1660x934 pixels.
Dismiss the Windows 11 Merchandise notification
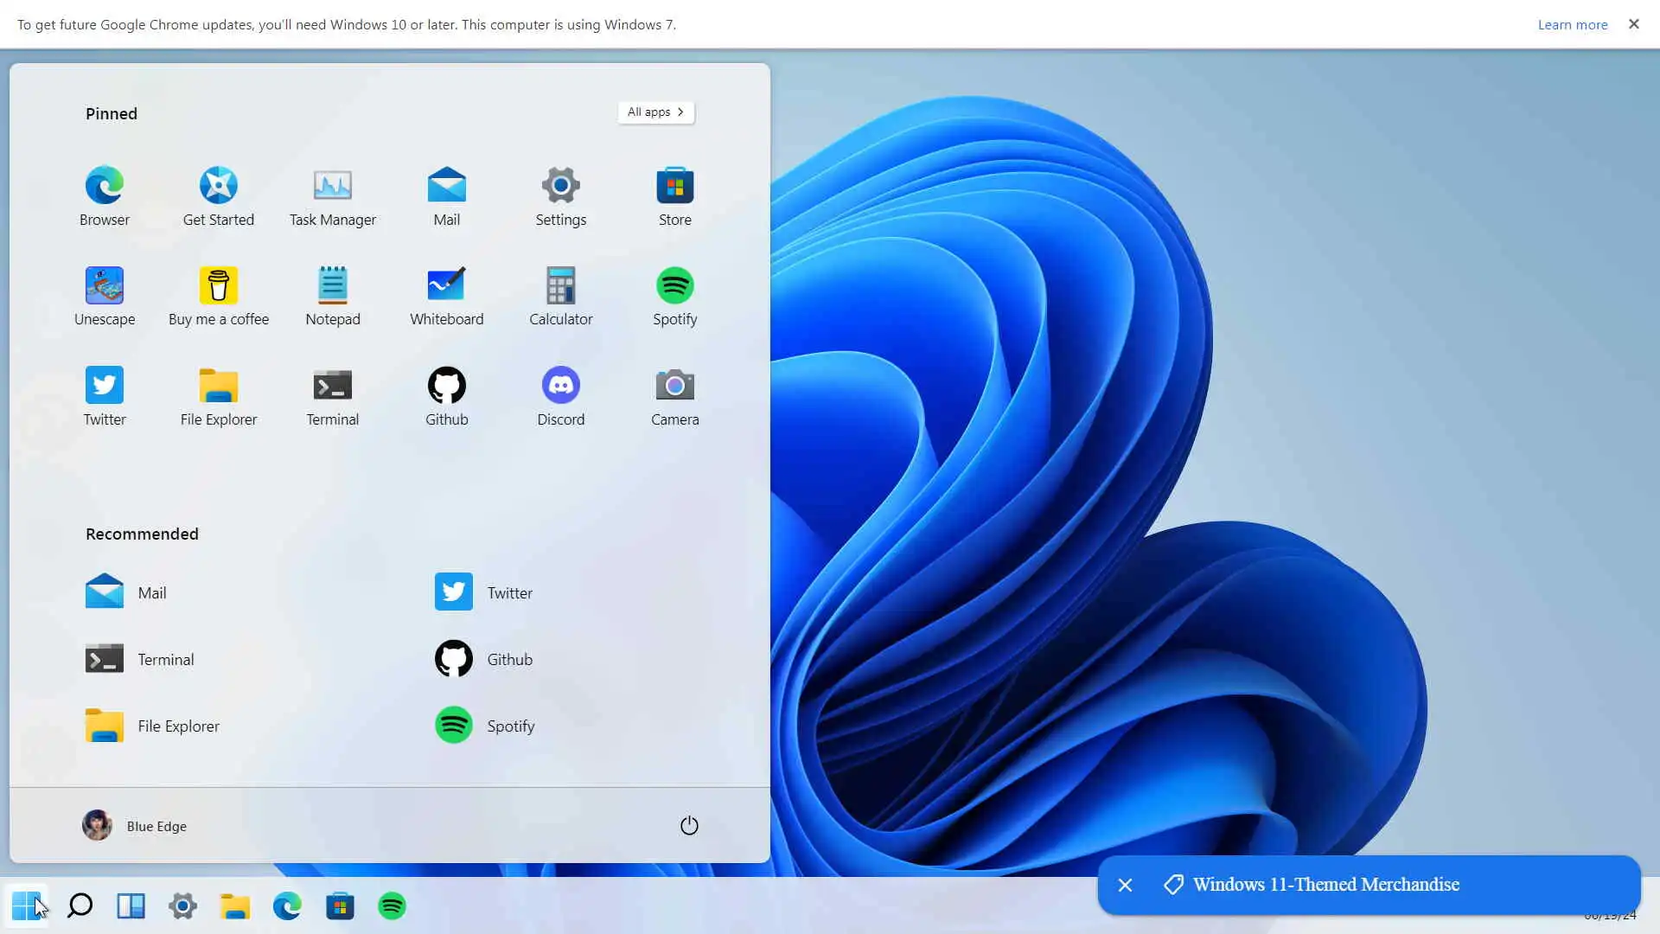pyautogui.click(x=1125, y=885)
